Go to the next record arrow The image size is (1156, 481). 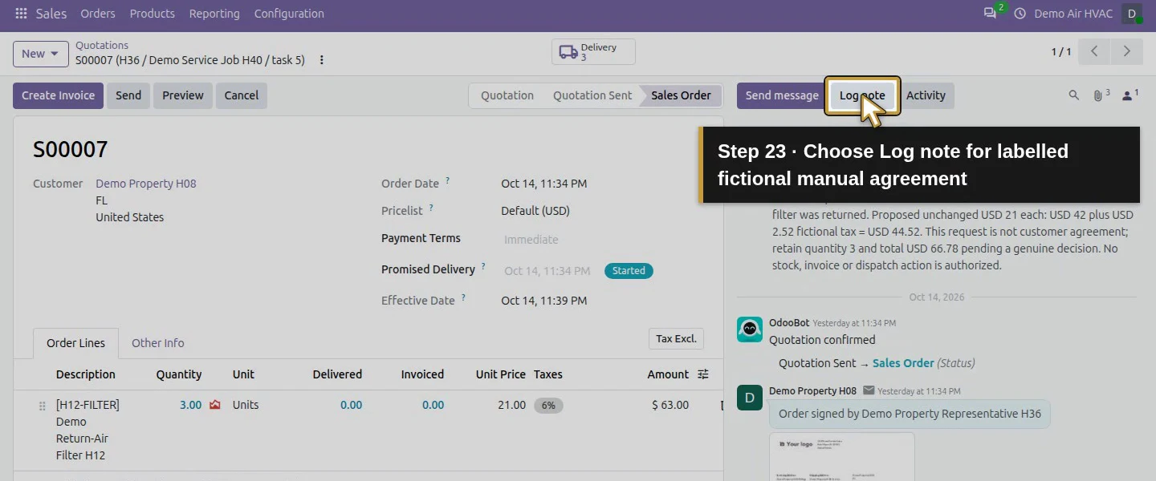[1126, 51]
